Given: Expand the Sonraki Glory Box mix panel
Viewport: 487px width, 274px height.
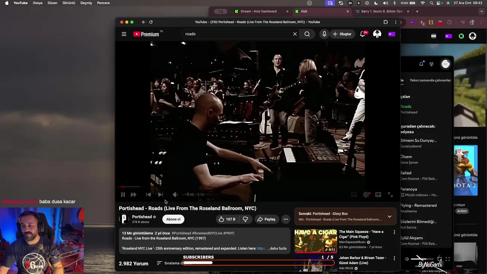Looking at the screenshot, I should tap(389, 217).
